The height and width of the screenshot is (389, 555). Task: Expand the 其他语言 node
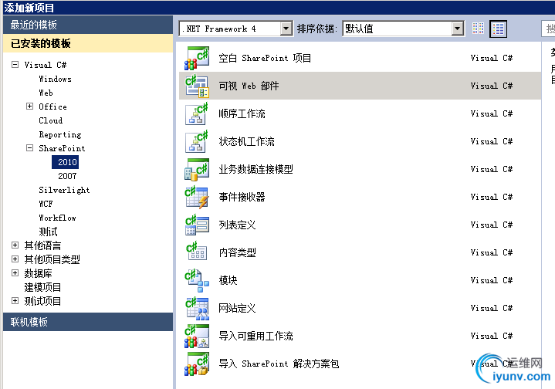click(x=15, y=245)
